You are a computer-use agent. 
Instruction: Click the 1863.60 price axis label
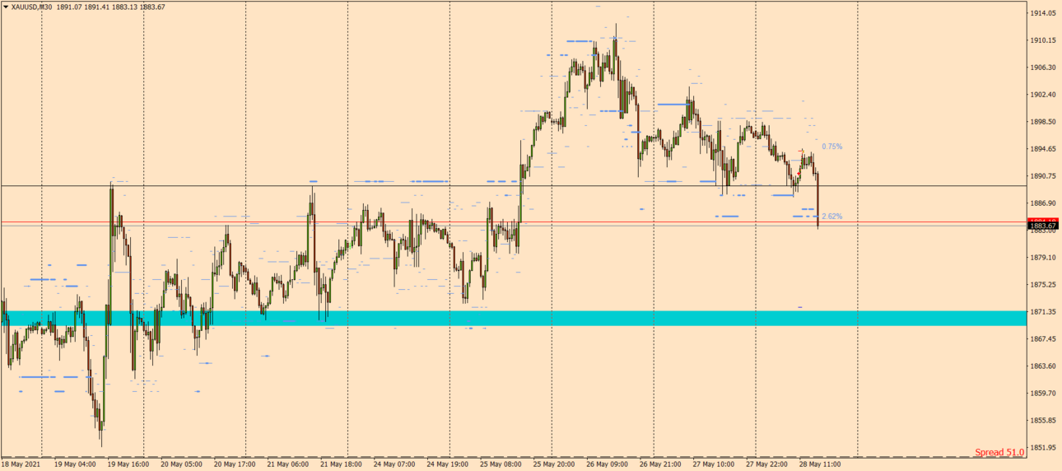tap(1043, 366)
